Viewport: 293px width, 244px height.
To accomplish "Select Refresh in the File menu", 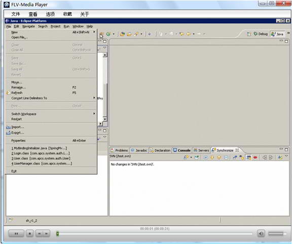I will [x=51, y=93].
